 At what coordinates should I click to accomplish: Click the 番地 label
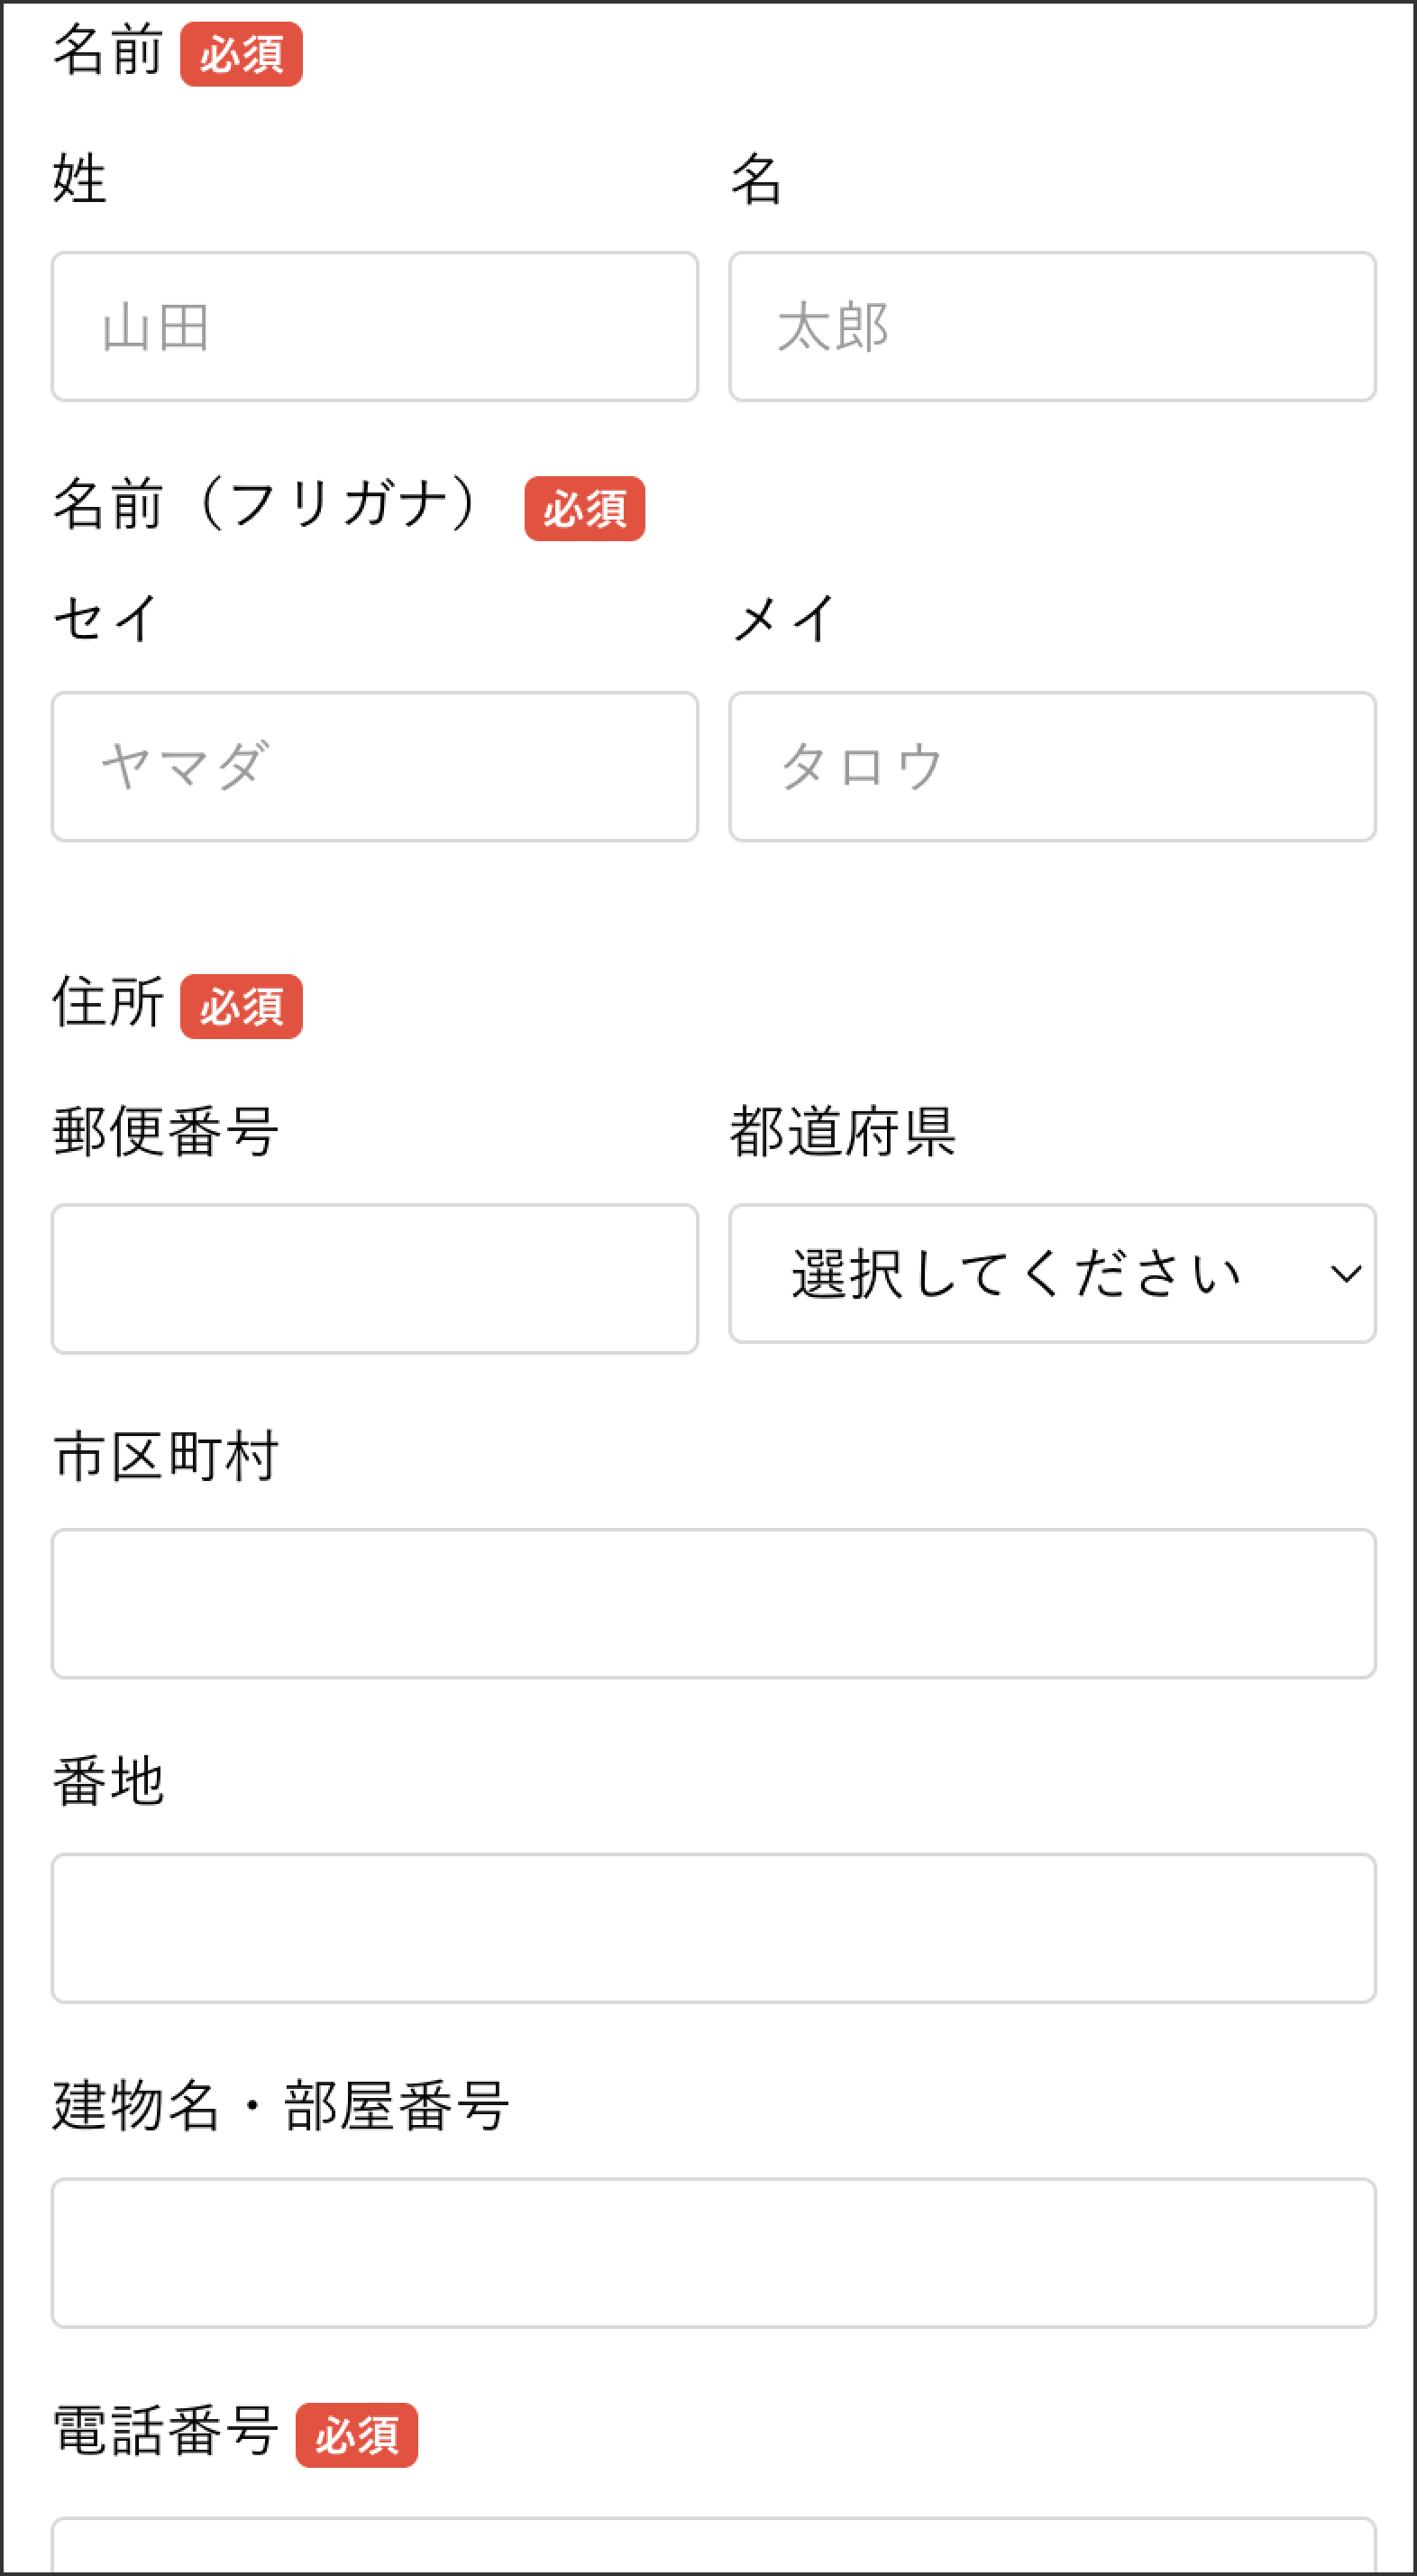point(109,1781)
